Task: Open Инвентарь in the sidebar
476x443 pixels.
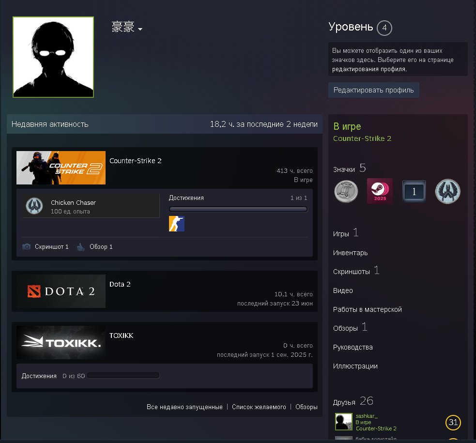Action: tap(350, 253)
